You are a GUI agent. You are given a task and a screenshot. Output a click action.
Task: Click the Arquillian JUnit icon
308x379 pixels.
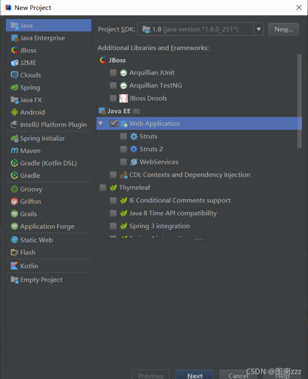[x=123, y=73]
